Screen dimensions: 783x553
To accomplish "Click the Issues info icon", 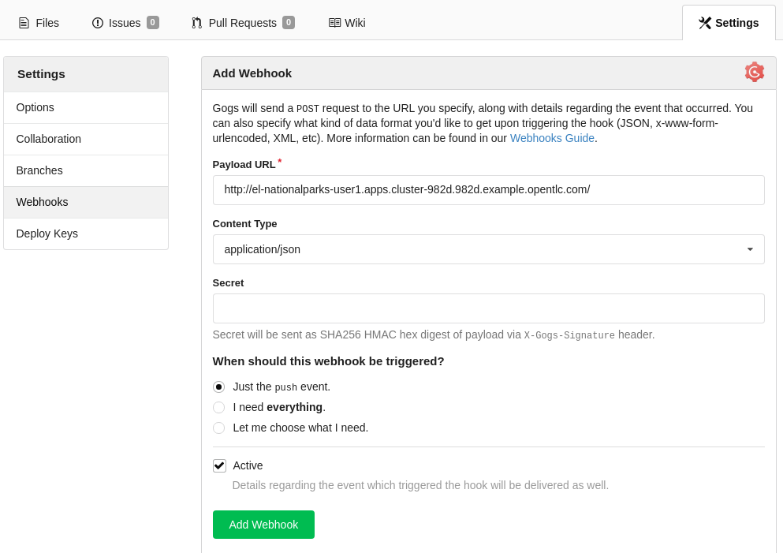I will tap(96, 22).
